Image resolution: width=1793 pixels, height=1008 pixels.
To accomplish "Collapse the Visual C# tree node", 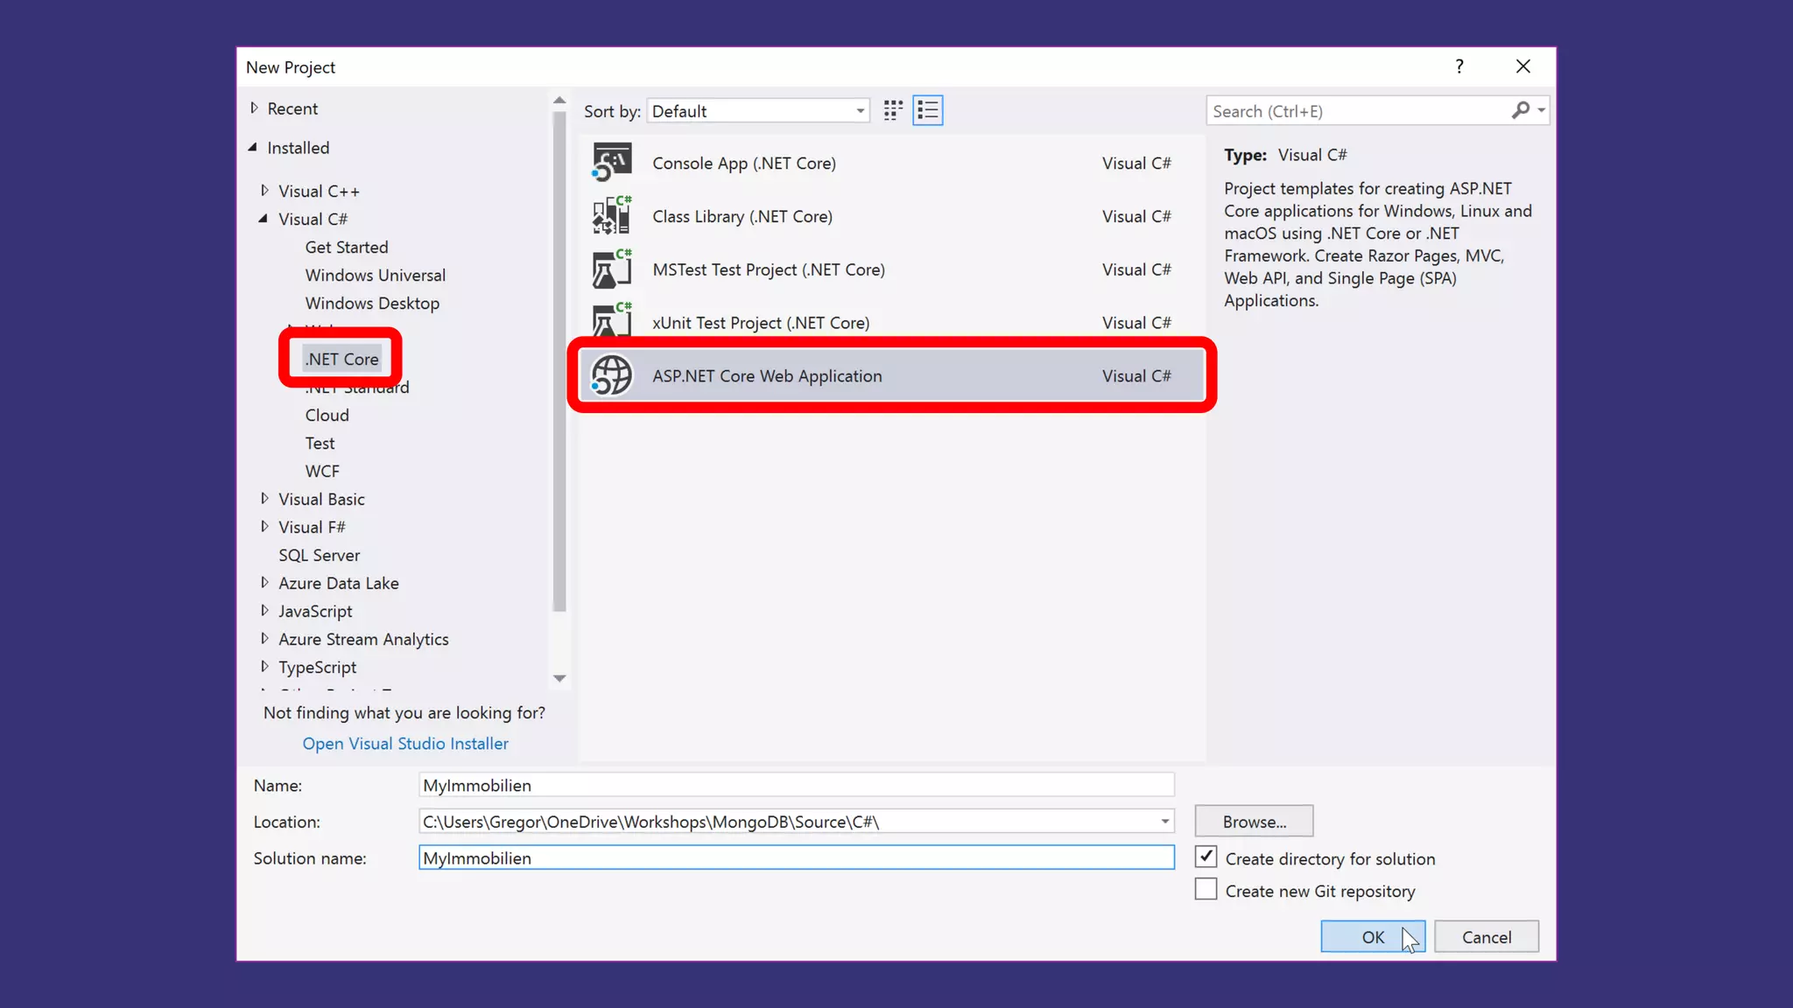I will point(264,219).
